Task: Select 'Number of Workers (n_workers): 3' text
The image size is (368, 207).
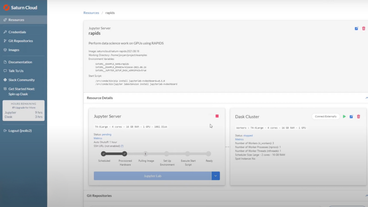Action: click(x=254, y=143)
